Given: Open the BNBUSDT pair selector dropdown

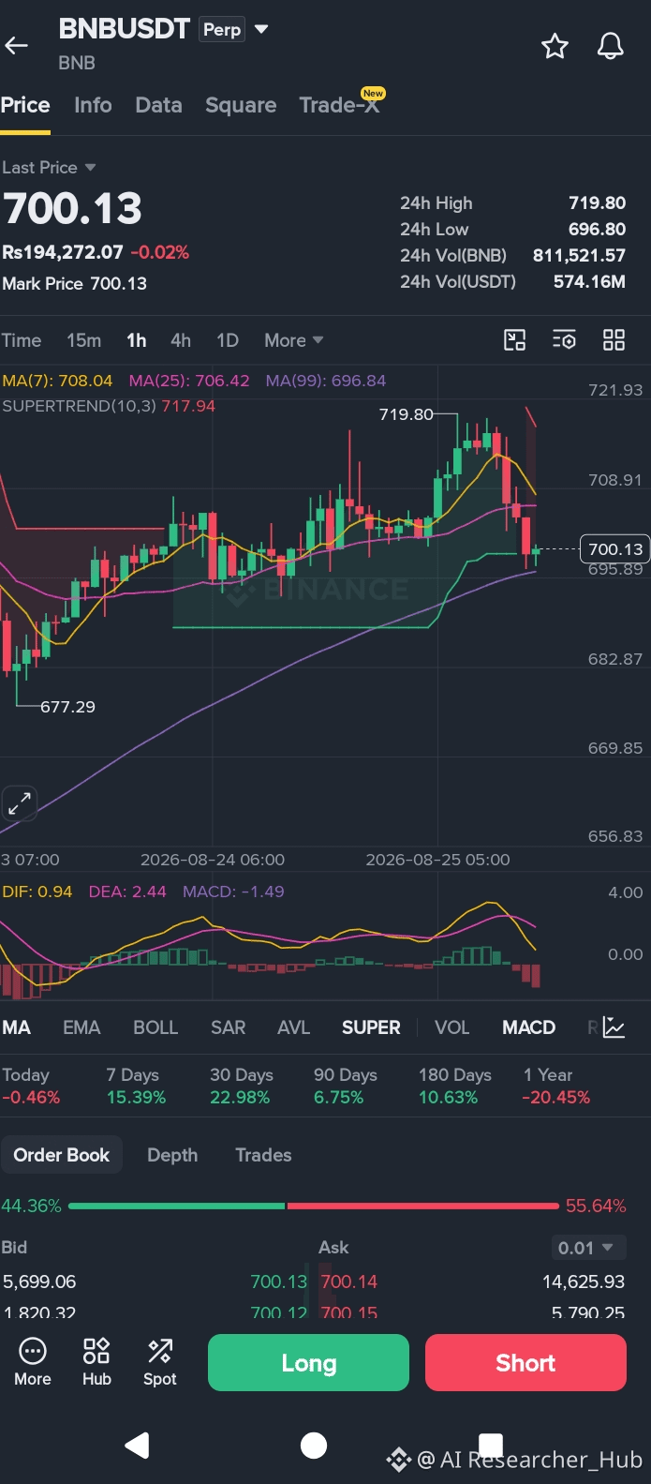Looking at the screenshot, I should [261, 29].
